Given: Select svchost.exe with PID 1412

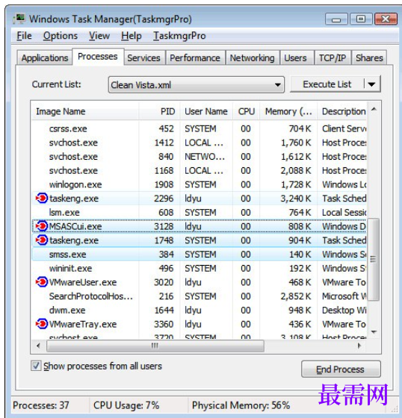Looking at the screenshot, I should (x=199, y=143).
